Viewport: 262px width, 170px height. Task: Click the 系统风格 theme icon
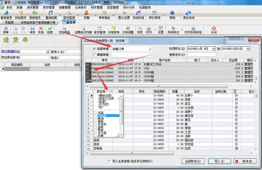pos(138,13)
